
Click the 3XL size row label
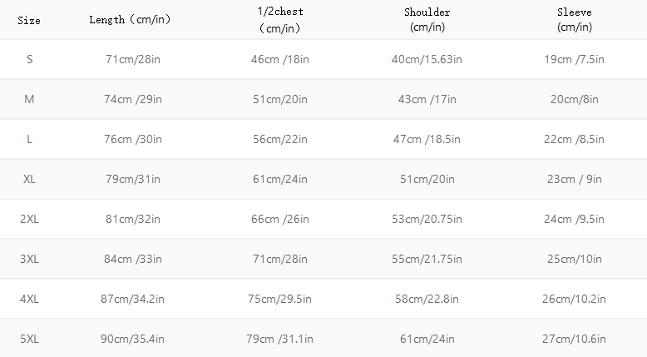coord(29,260)
